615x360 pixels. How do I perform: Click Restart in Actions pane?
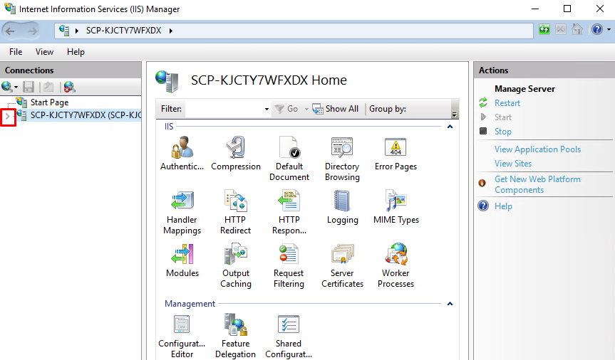(x=507, y=103)
